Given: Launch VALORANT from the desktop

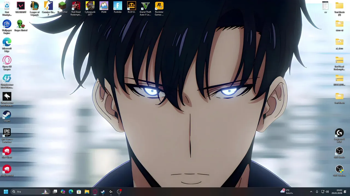Looking at the screenshot, I should tap(21, 7).
